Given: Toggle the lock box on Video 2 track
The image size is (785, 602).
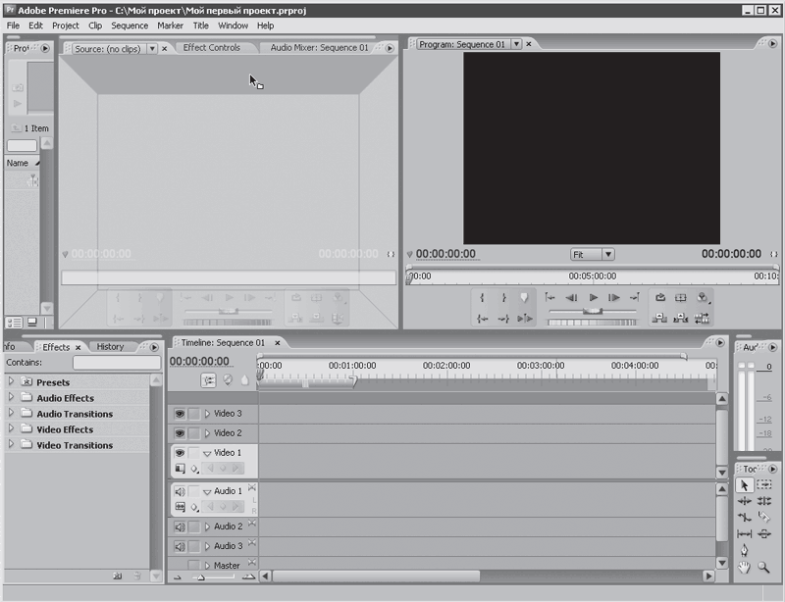Looking at the screenshot, I should coord(194,433).
